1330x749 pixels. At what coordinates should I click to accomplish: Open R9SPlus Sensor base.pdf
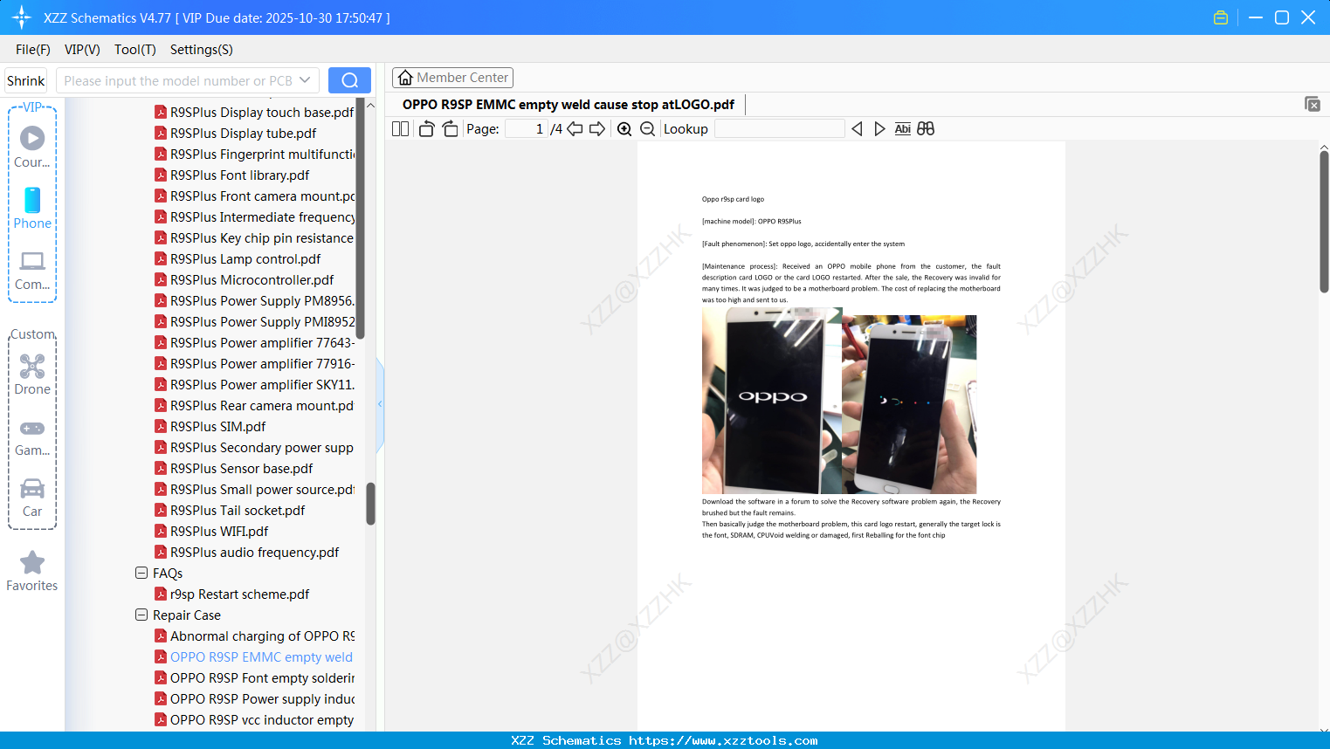point(241,468)
